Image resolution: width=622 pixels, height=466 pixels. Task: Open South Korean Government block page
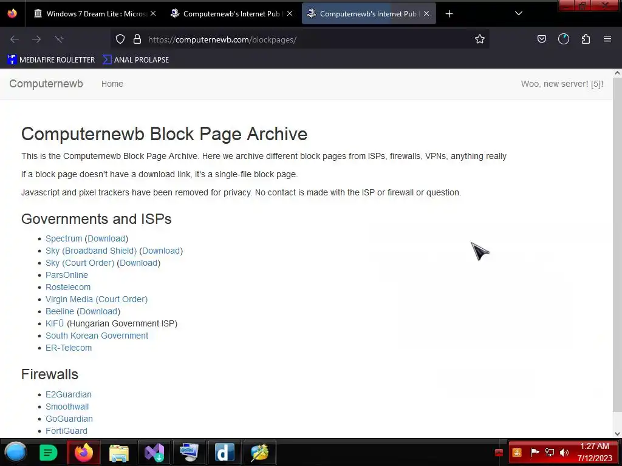pos(97,336)
